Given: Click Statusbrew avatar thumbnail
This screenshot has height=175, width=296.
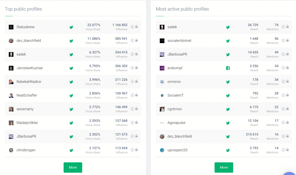Looking at the screenshot, I should coord(11,27).
